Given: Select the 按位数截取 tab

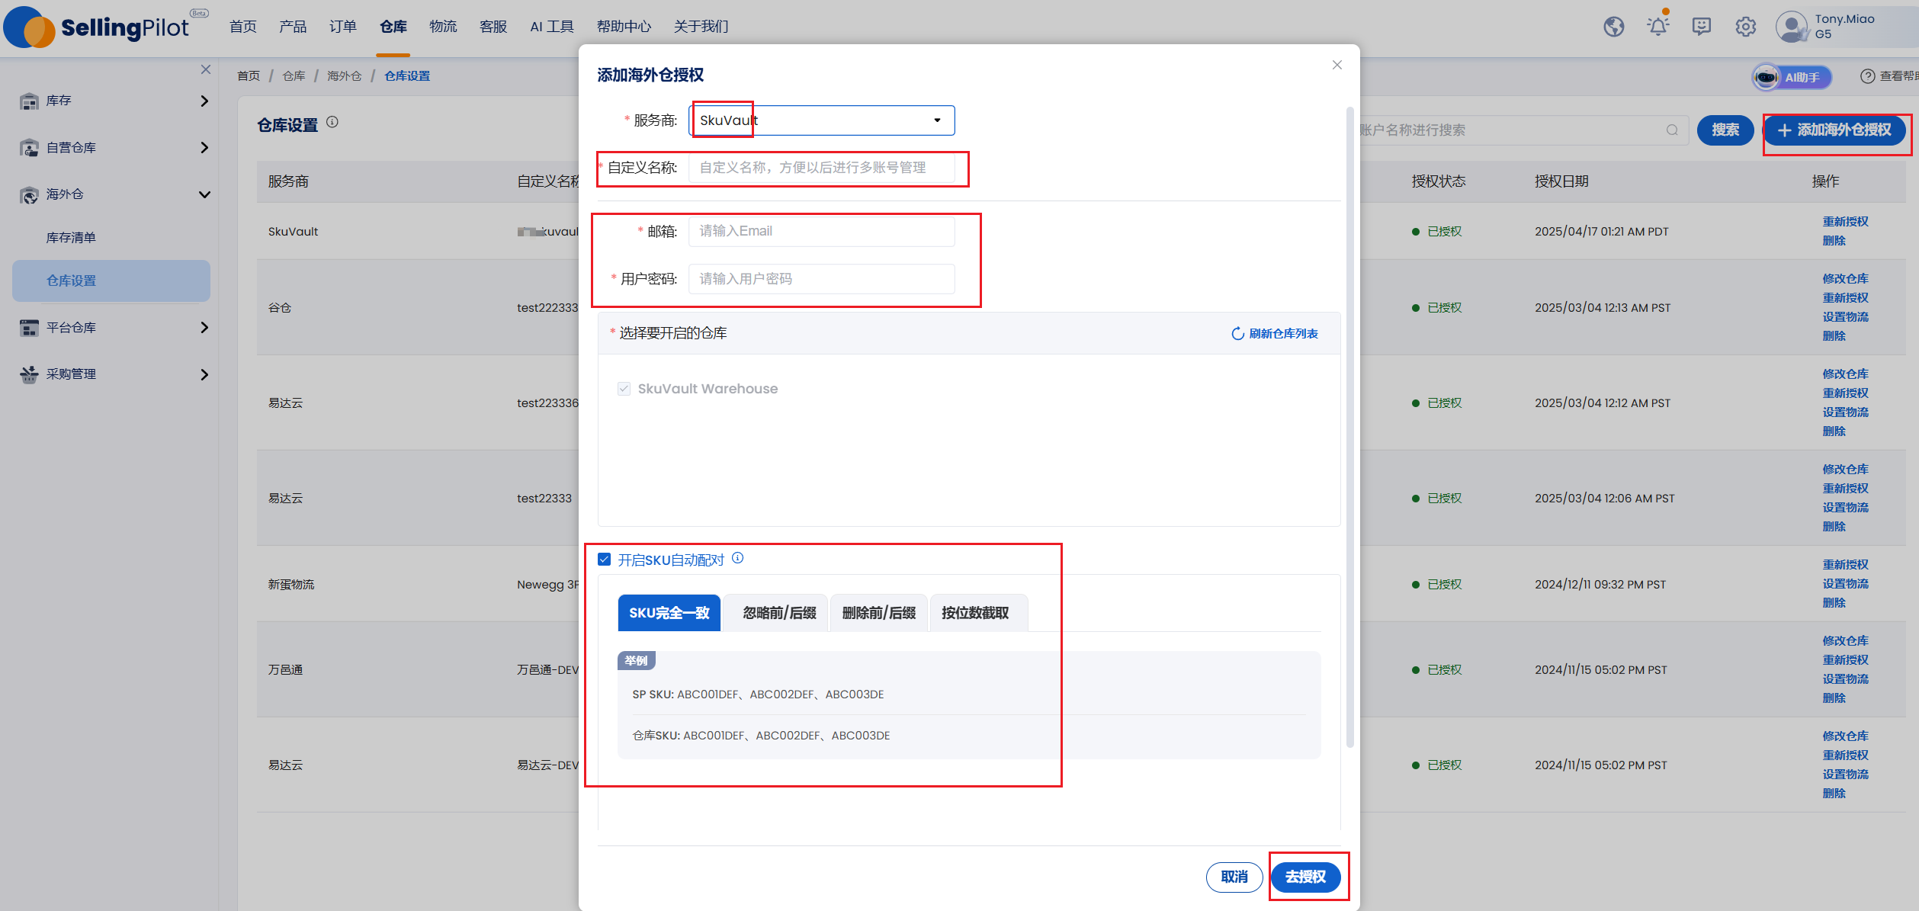Looking at the screenshot, I should click(975, 613).
